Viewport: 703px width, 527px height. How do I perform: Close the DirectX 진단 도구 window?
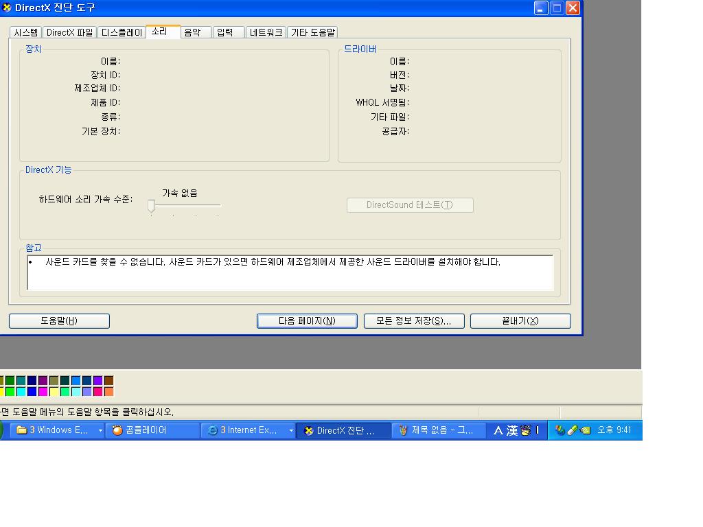click(573, 8)
